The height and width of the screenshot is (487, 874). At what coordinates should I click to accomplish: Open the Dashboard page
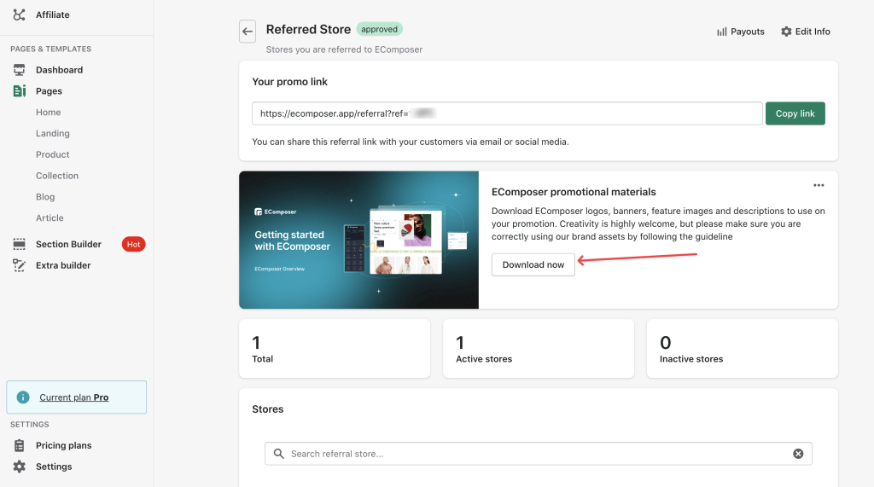pos(59,70)
